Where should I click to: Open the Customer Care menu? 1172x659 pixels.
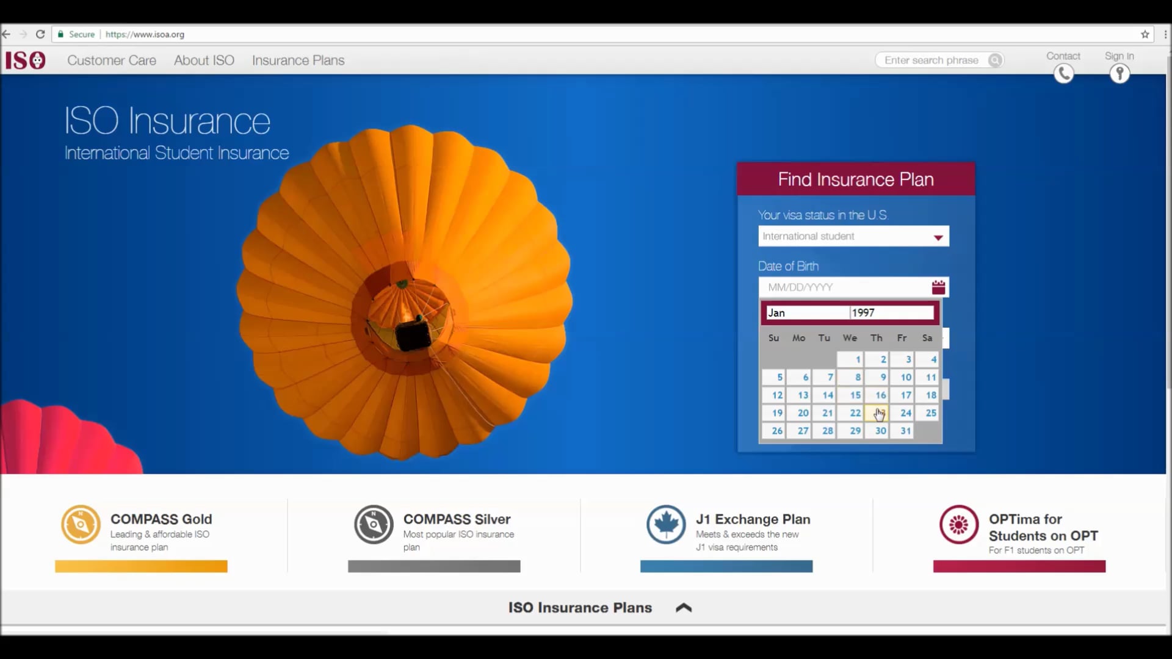point(112,60)
